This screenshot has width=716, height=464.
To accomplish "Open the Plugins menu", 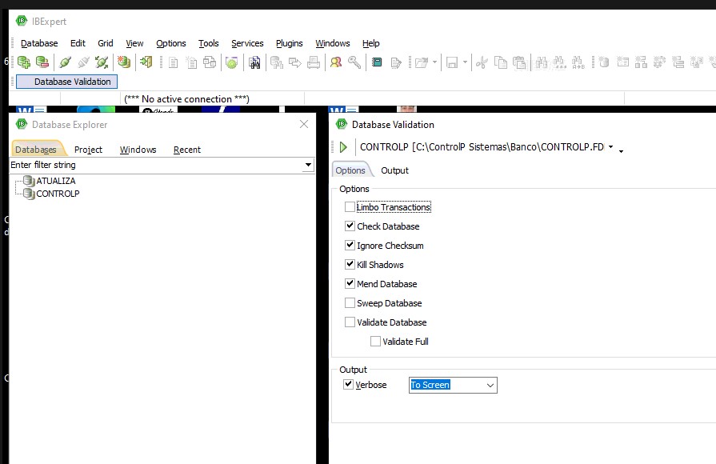I will 289,43.
